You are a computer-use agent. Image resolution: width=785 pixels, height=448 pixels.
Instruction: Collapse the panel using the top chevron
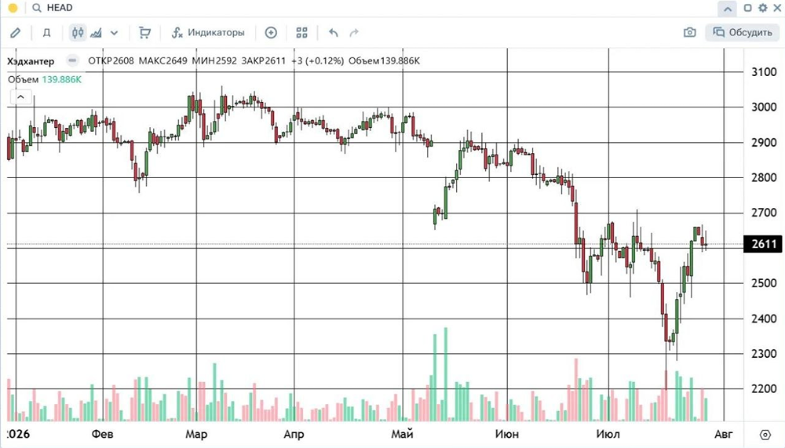727,9
